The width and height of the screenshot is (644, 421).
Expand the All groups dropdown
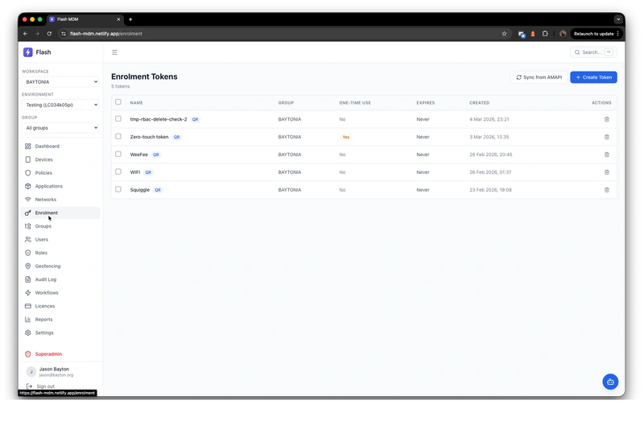[60, 128]
